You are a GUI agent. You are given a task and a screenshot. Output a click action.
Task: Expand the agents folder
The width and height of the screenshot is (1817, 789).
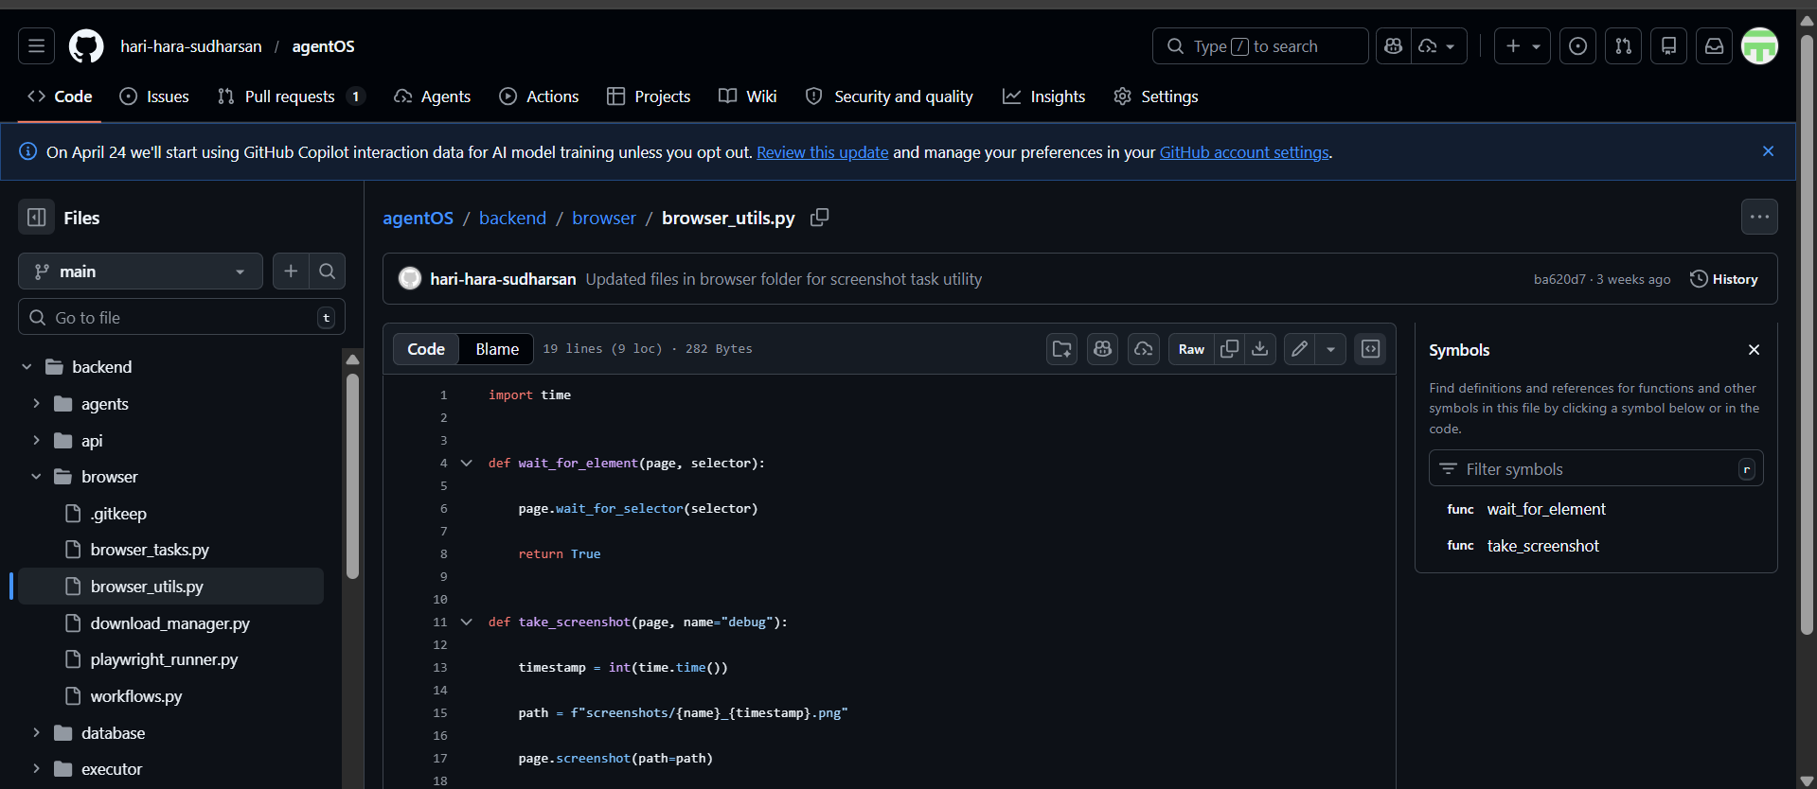[x=36, y=404]
